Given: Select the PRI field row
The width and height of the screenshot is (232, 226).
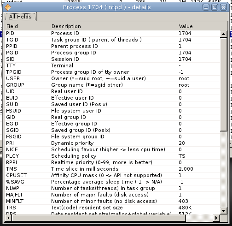Looking at the screenshot, I should tap(112, 143).
